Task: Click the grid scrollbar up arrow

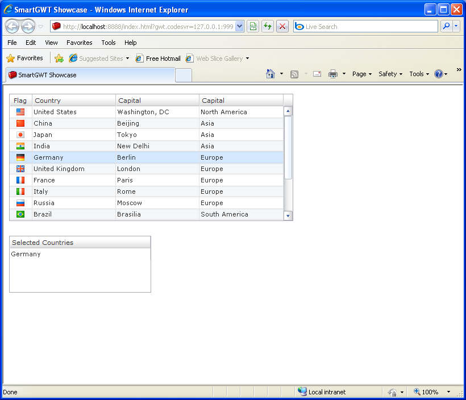Action: click(x=288, y=111)
